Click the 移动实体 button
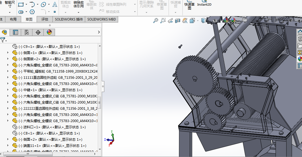This screenshot has width=302, height=157. coord(109,12)
